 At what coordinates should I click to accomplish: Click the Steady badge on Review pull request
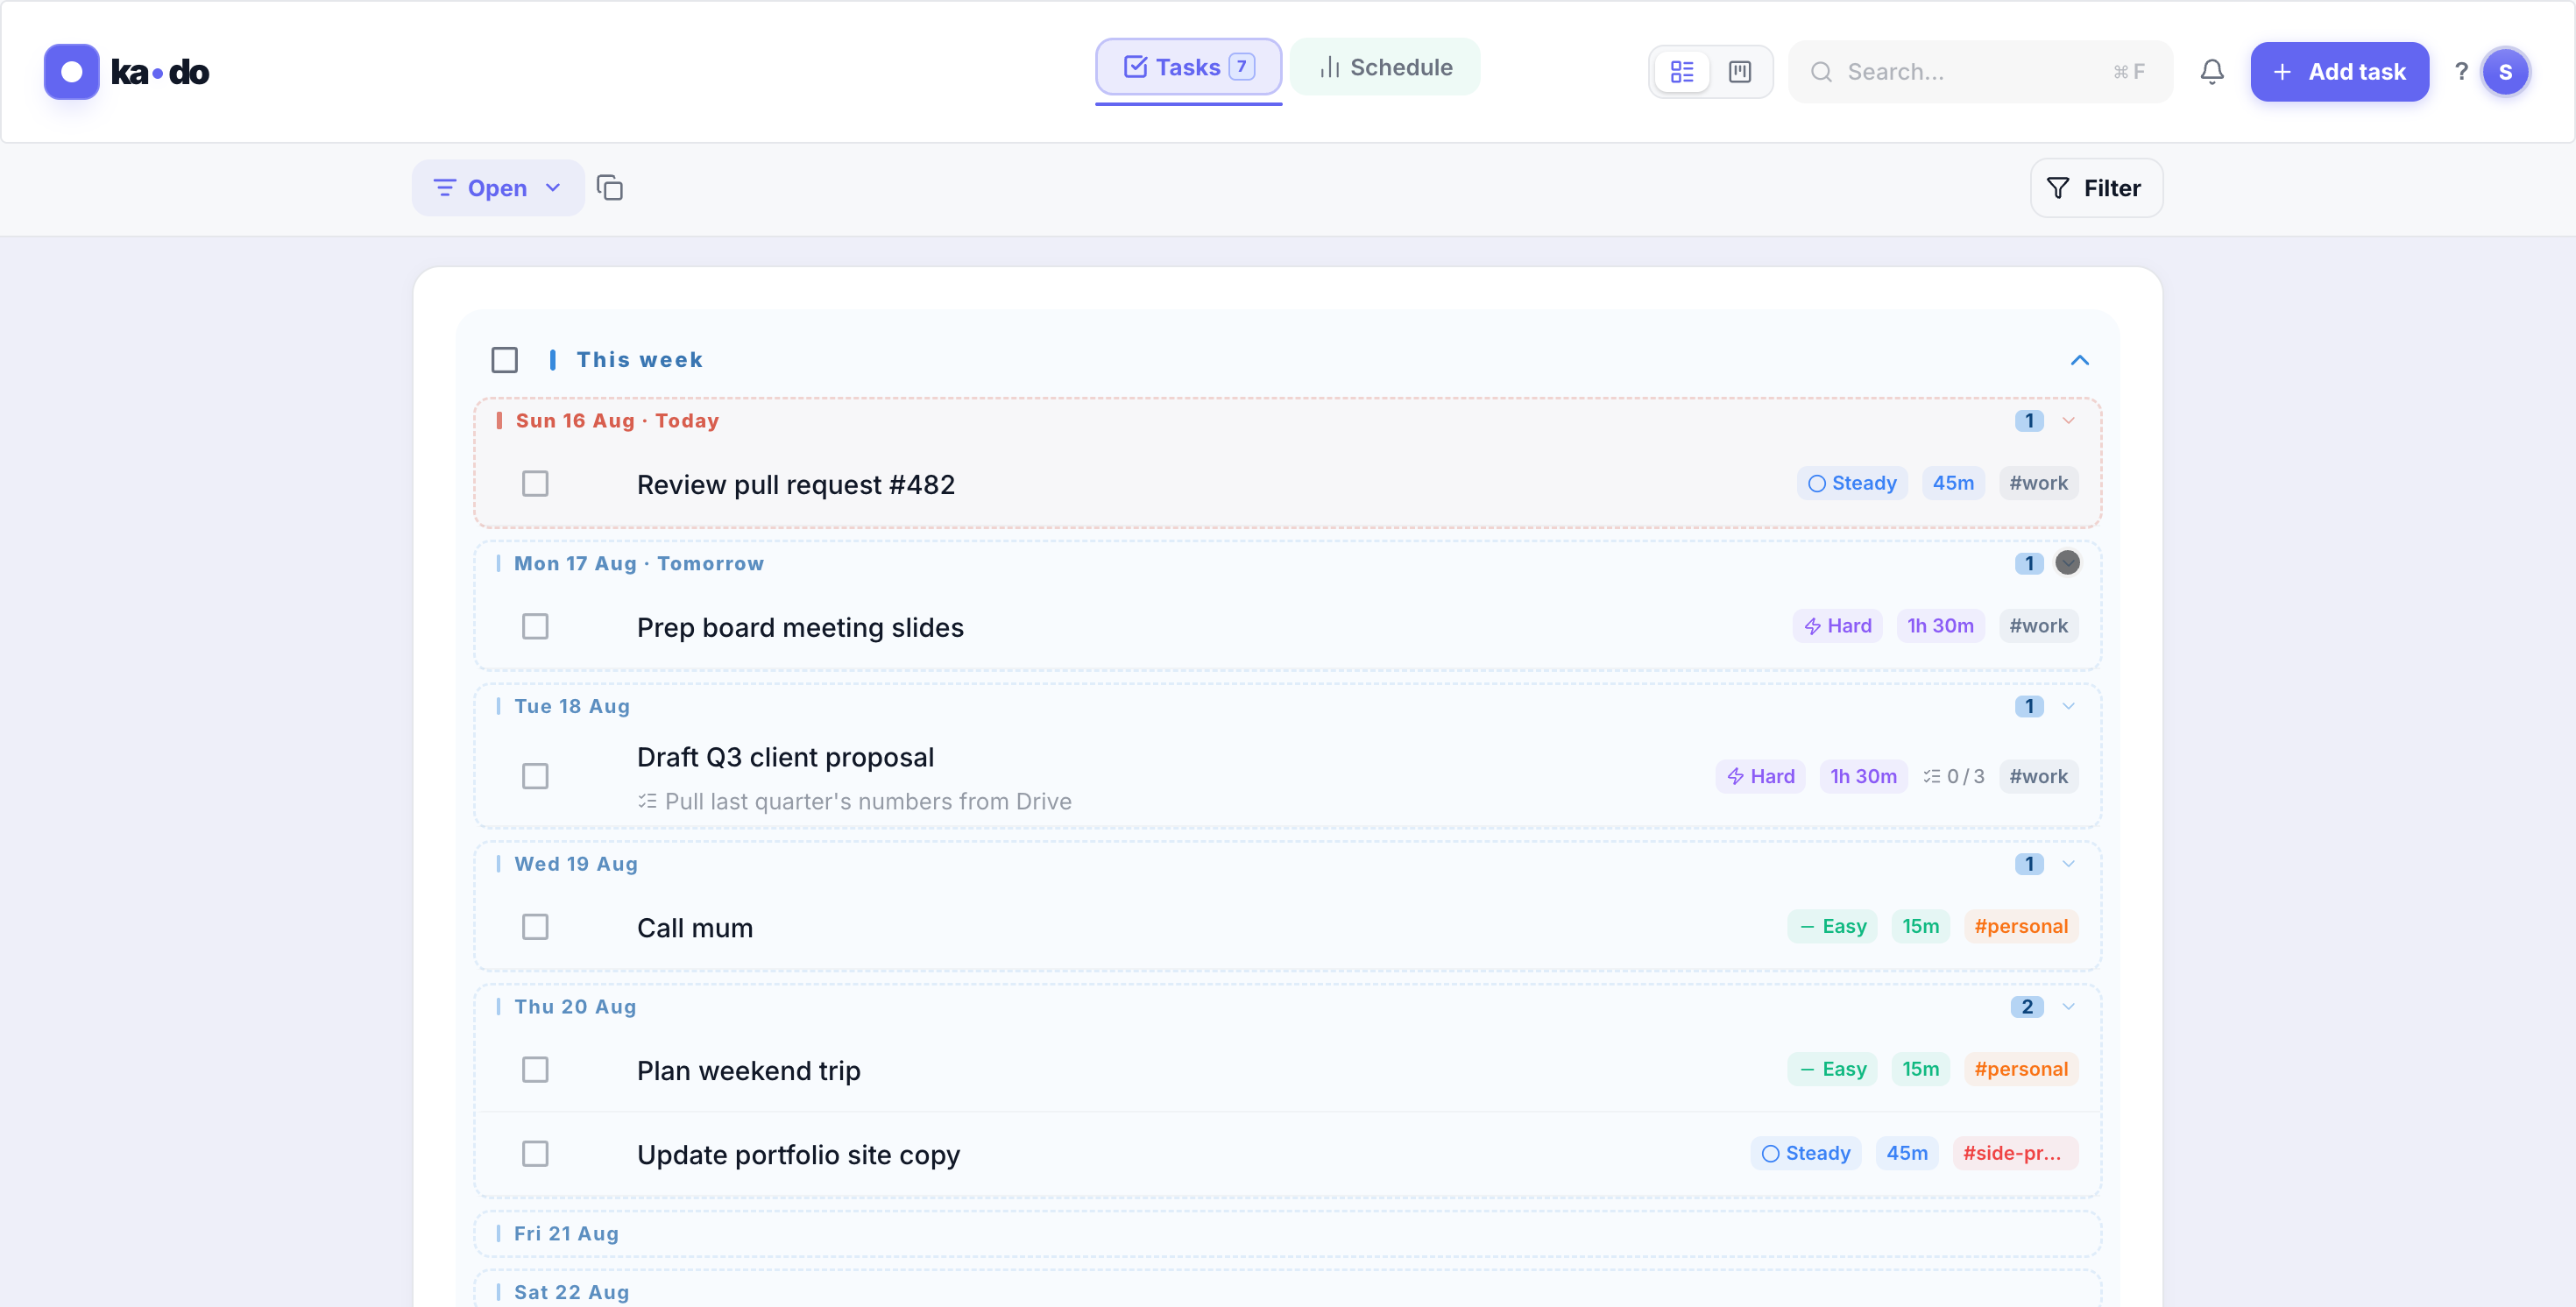(x=1852, y=483)
